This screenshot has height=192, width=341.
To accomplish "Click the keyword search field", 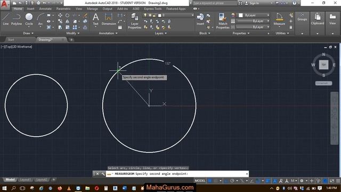I will click(x=214, y=3).
